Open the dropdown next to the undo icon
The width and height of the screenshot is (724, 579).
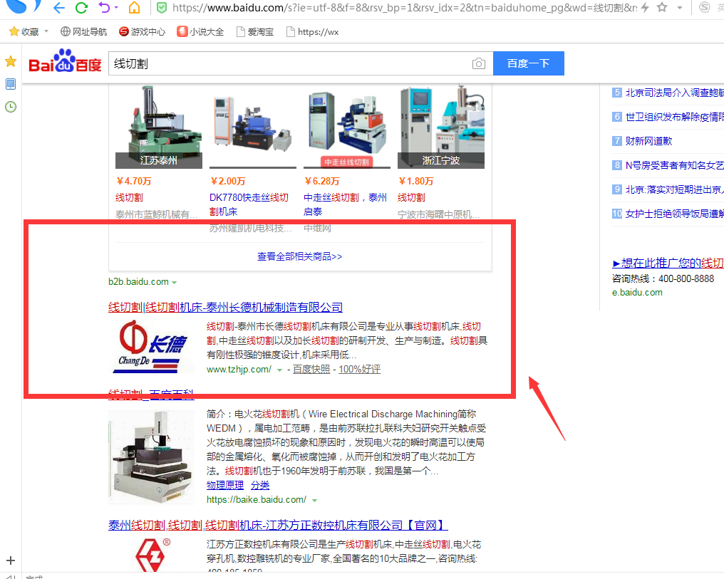pos(116,7)
